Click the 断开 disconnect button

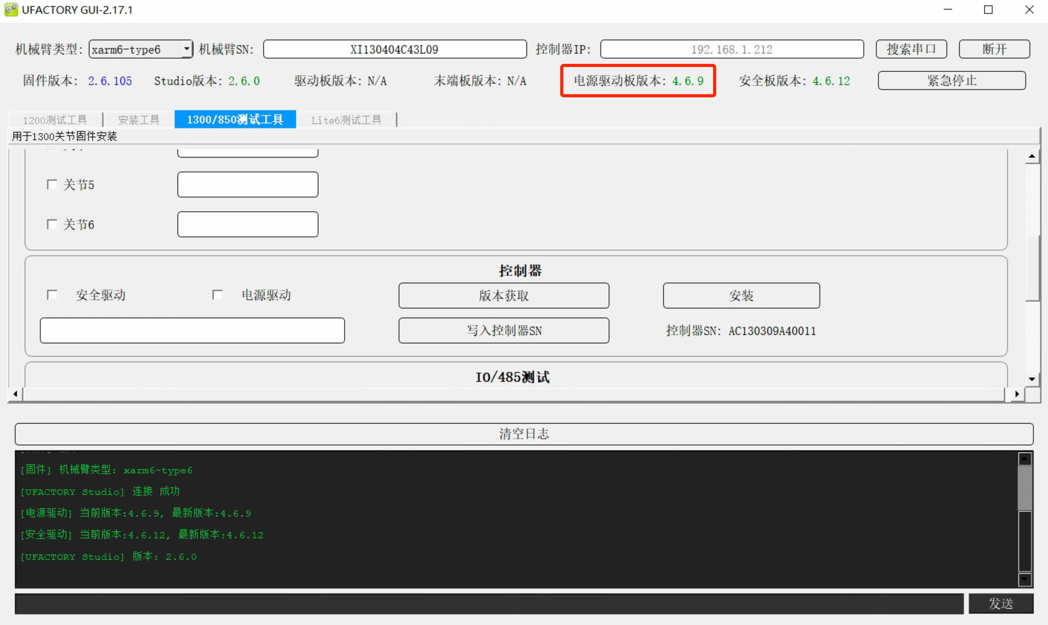[994, 49]
